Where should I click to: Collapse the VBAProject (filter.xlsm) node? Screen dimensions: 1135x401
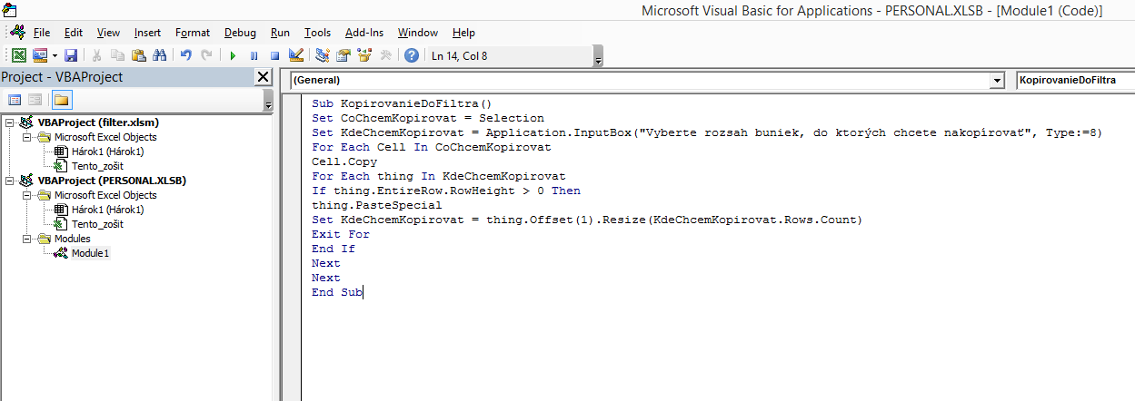click(9, 122)
